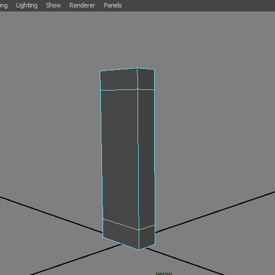
Task: Select upper horizontal edge on the front face
Action: pyautogui.click(x=119, y=89)
